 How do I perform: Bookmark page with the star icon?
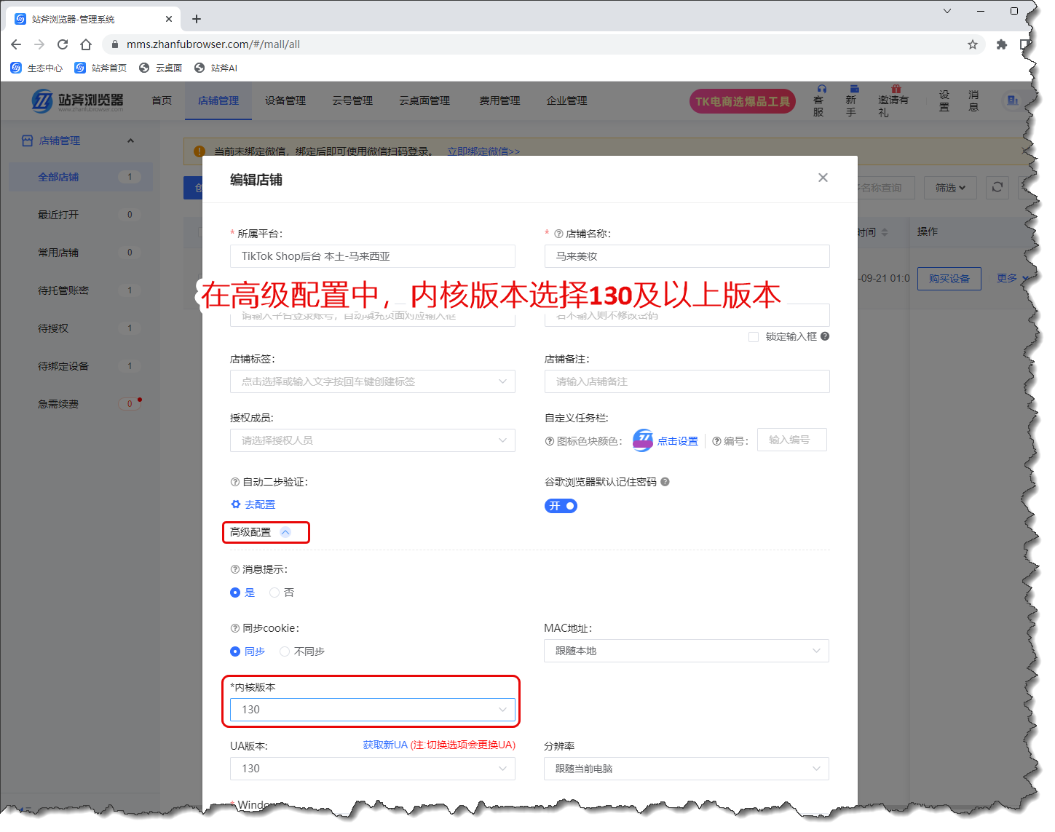tap(972, 44)
